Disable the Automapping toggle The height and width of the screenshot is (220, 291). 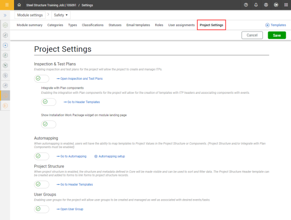pos(42,156)
